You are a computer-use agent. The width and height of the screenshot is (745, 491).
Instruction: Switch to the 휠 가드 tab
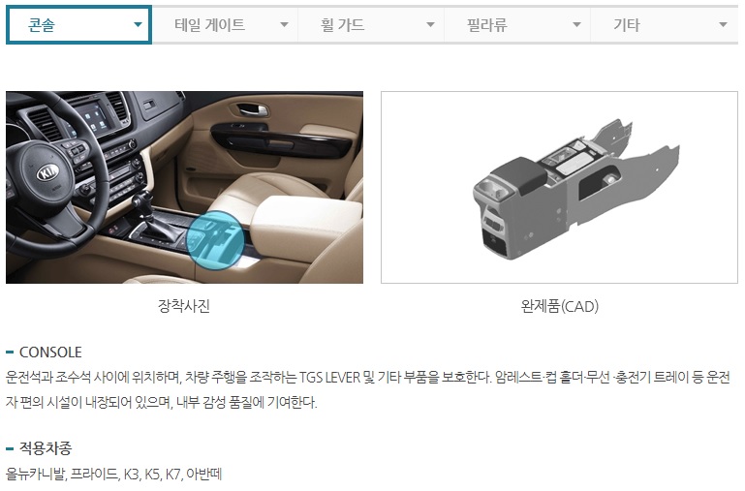coord(371,24)
